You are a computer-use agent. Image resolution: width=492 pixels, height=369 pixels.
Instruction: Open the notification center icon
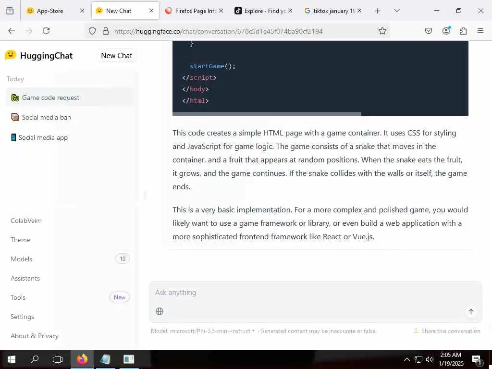coord(477,360)
